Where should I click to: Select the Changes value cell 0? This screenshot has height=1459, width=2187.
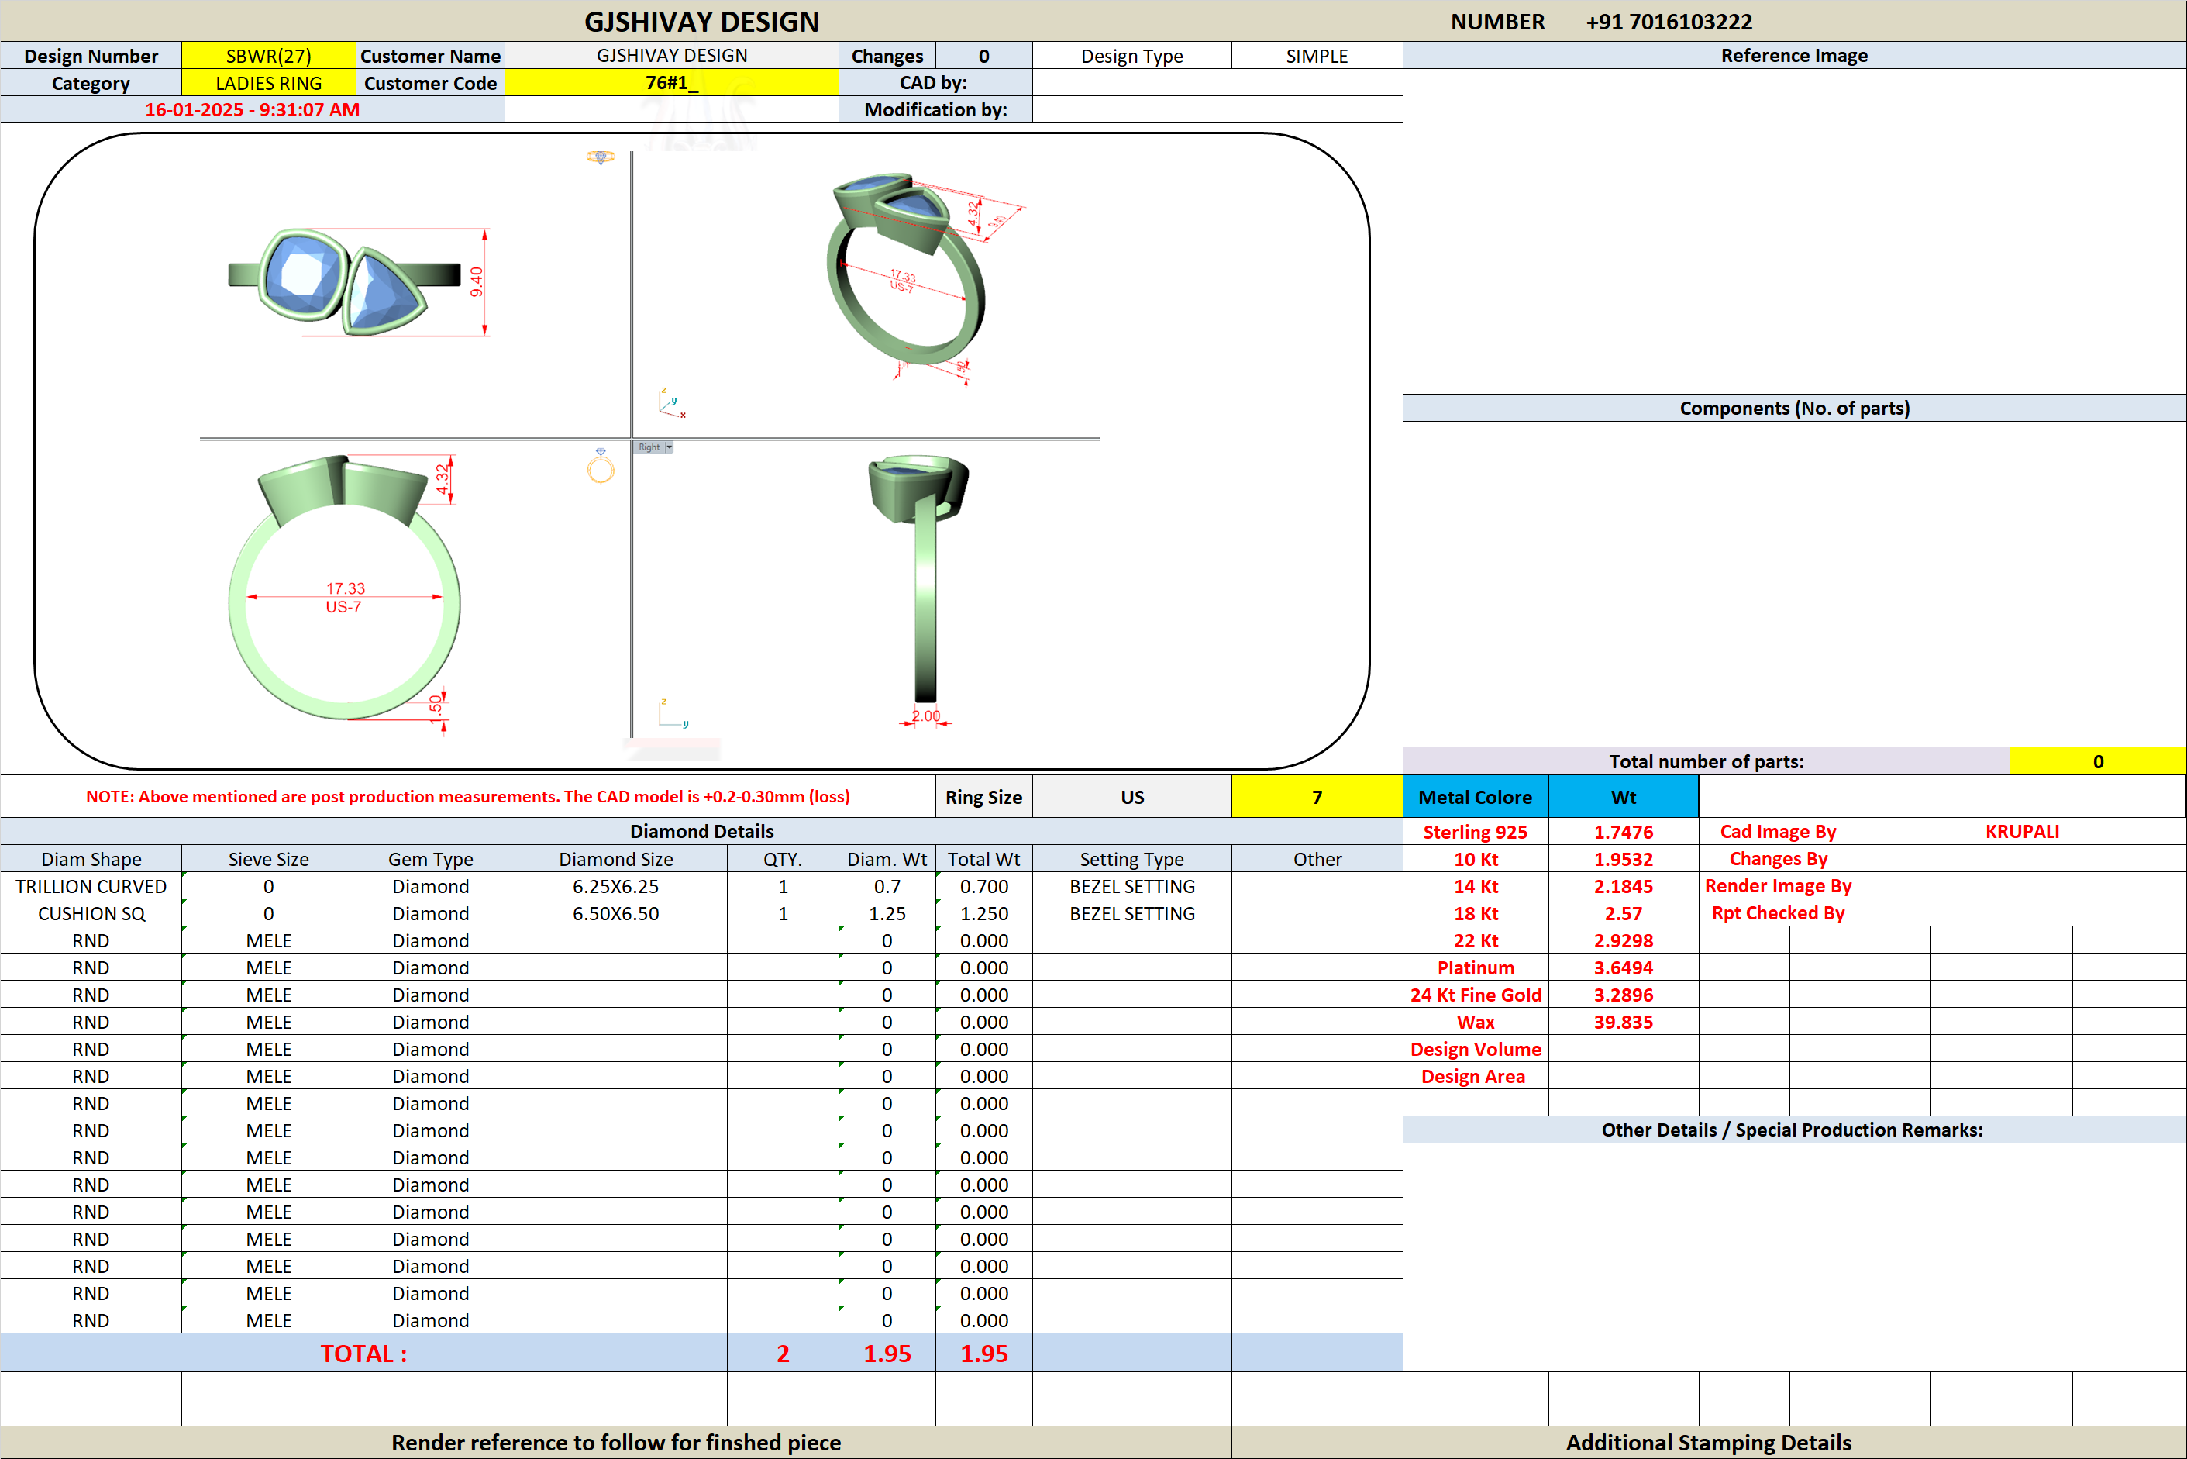point(983,56)
